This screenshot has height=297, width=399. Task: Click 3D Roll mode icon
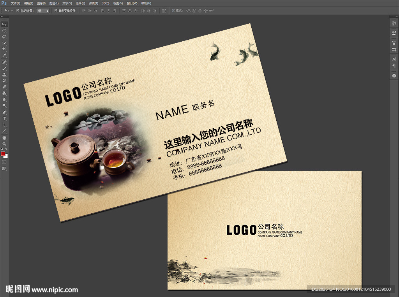(x=194, y=11)
